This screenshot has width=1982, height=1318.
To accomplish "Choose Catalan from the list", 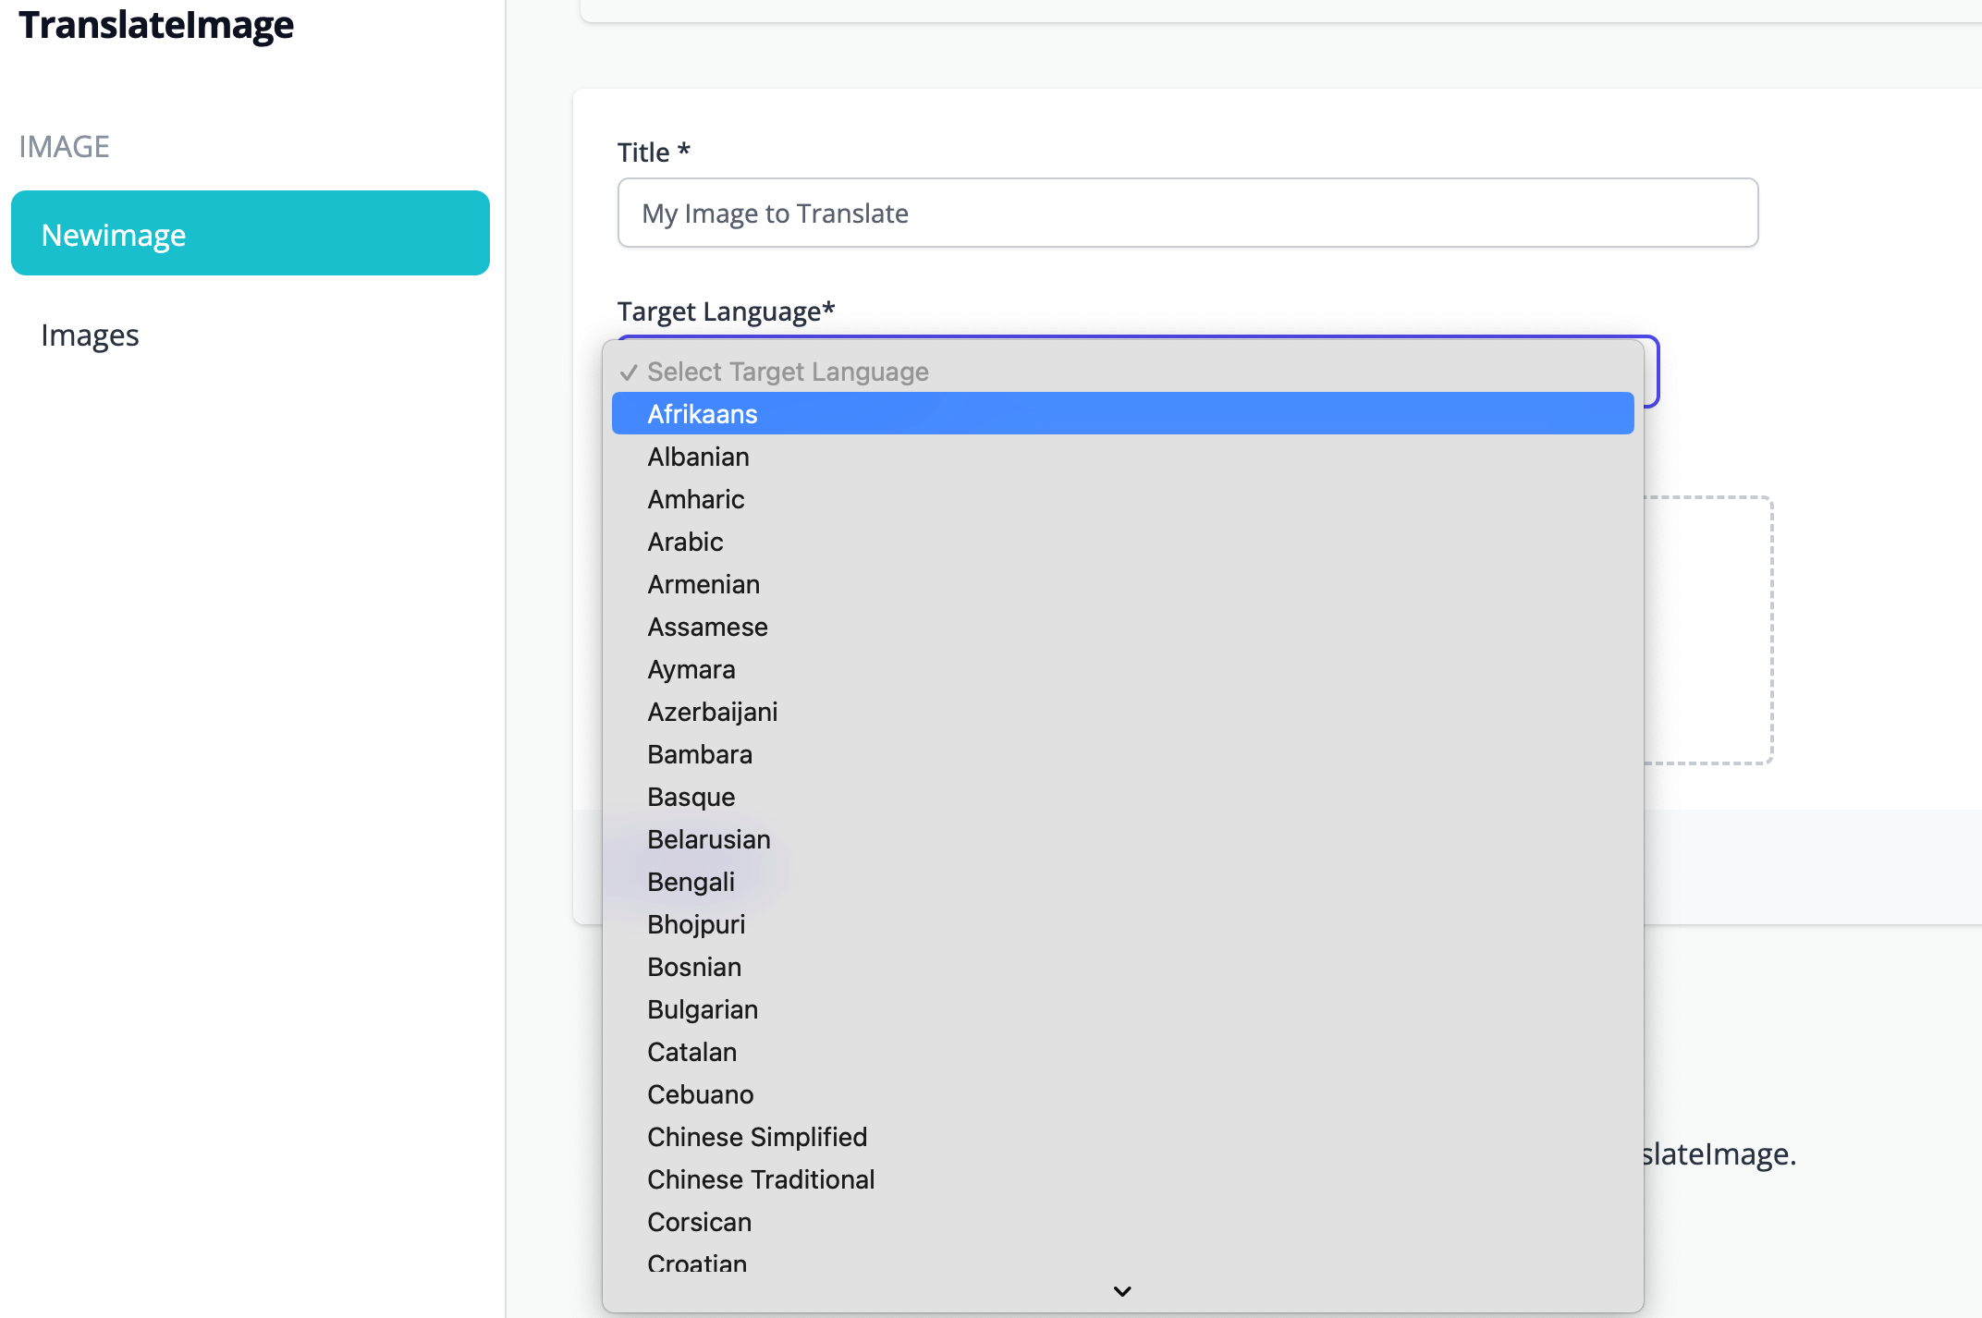I will (691, 1052).
